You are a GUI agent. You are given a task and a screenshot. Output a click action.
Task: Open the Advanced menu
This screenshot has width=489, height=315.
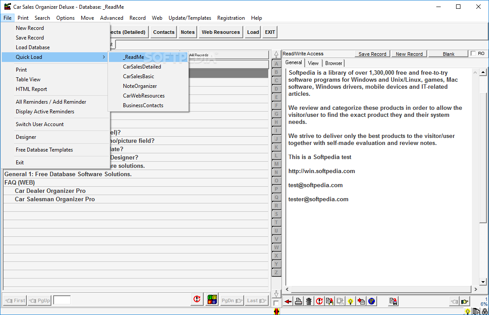click(x=111, y=18)
